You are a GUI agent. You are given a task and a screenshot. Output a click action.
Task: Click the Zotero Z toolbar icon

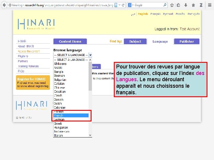[x=201, y=5]
